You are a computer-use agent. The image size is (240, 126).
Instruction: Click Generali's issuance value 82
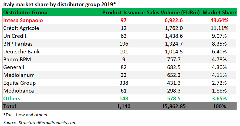click(124, 67)
